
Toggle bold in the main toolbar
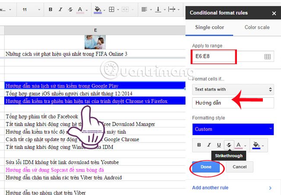[x=51, y=9]
